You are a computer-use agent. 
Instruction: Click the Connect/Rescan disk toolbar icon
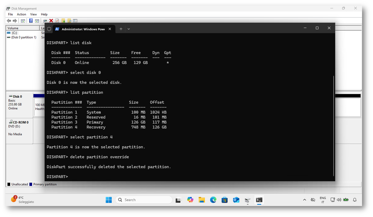45,21
